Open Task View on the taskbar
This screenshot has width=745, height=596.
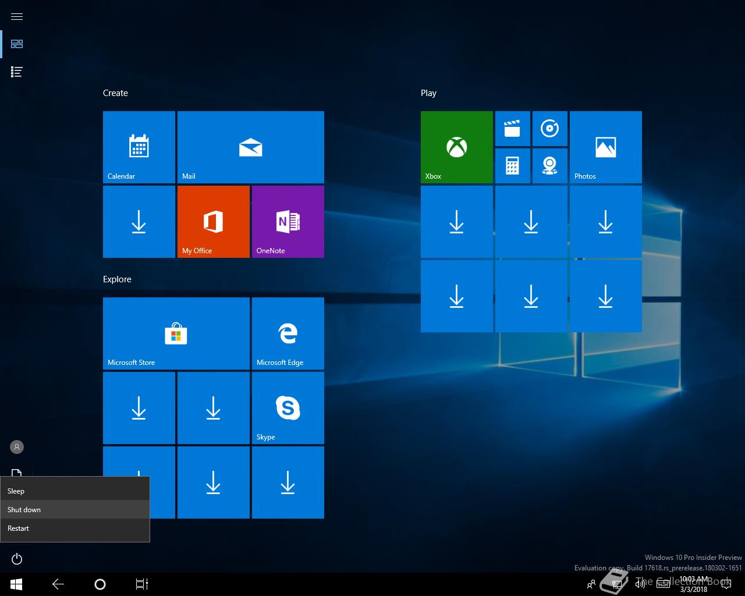pyautogui.click(x=142, y=584)
